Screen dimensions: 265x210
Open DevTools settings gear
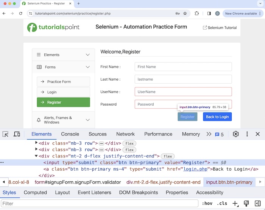coord(236,134)
